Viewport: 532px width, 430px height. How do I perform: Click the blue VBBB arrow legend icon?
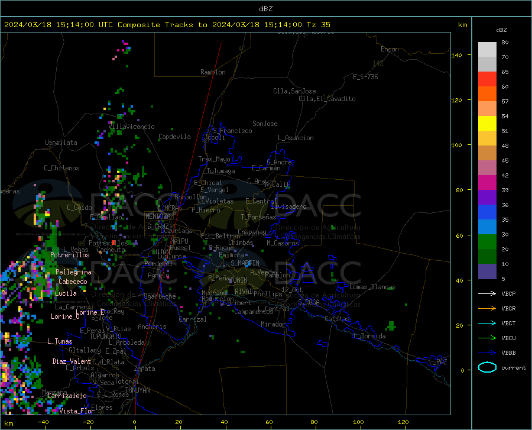[x=487, y=353]
